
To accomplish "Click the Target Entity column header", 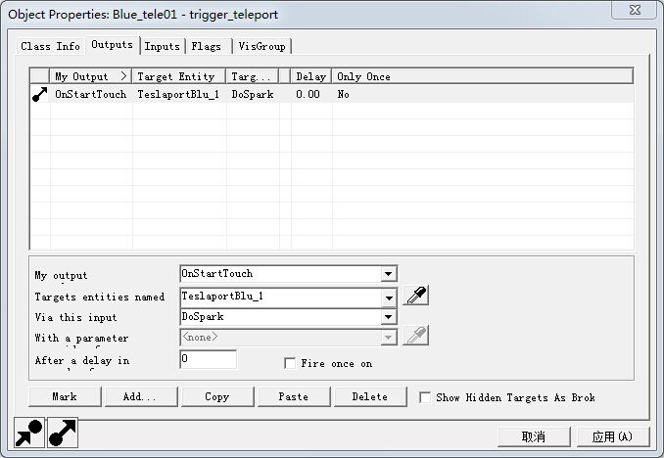I will (x=178, y=76).
